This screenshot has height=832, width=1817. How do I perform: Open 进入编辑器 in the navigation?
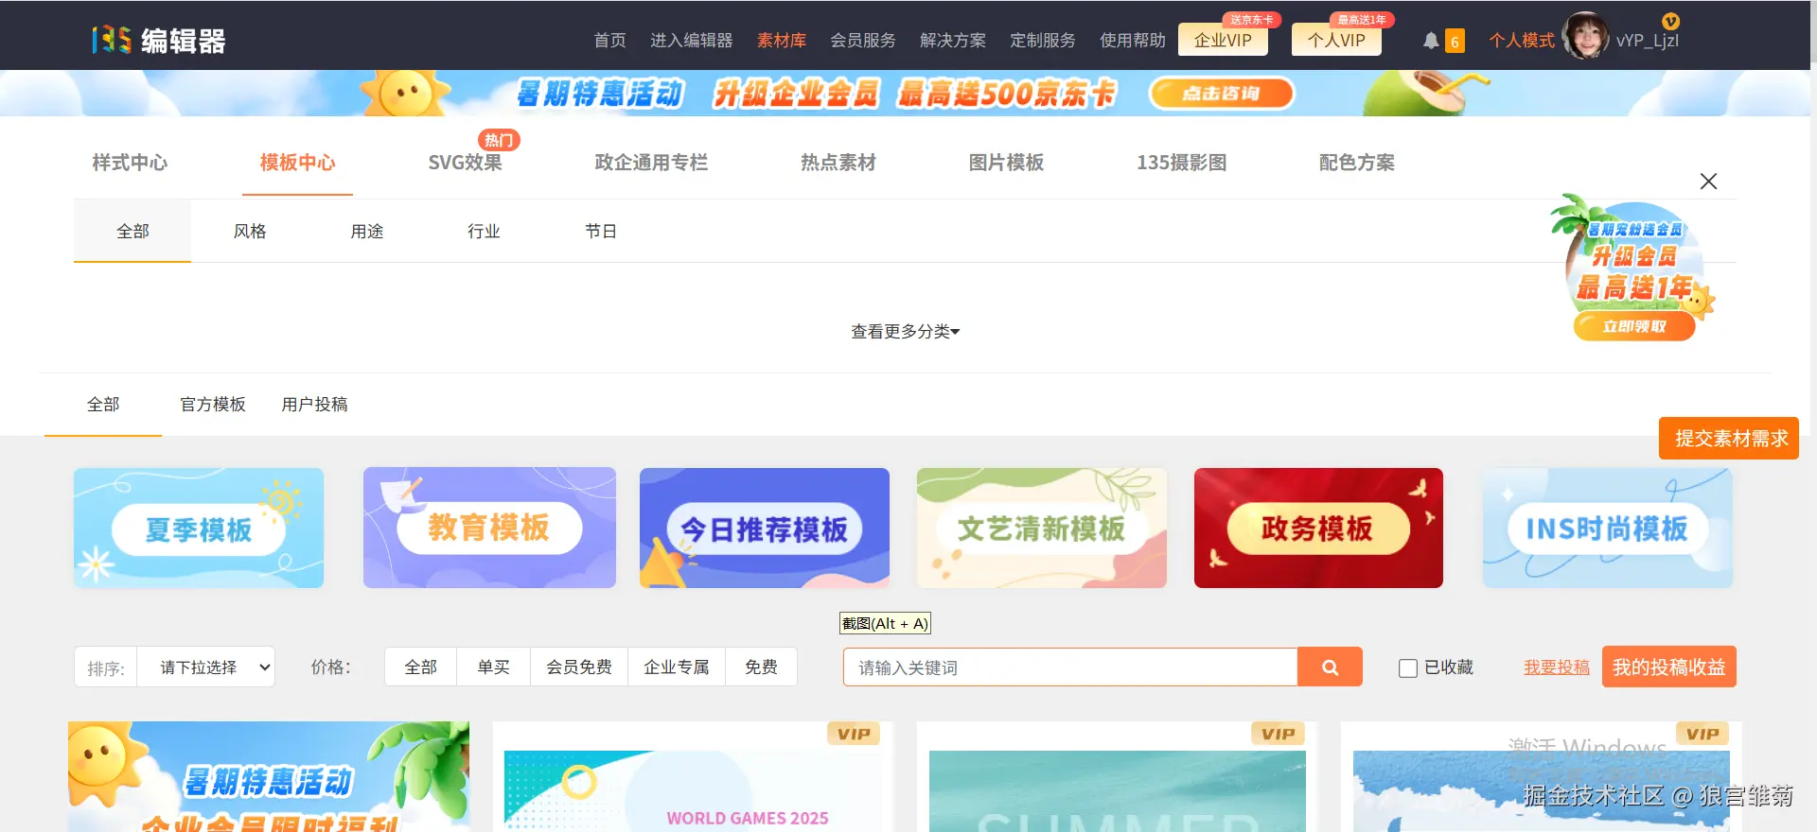(x=691, y=41)
